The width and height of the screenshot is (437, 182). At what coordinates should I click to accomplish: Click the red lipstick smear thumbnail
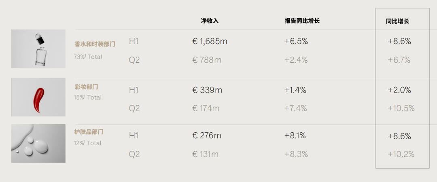pos(38,97)
